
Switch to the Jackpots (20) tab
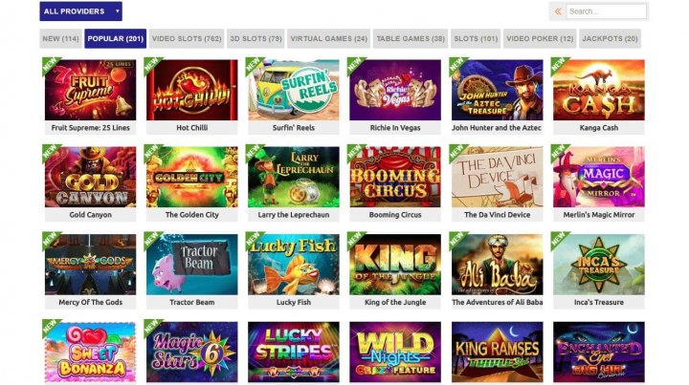pyautogui.click(x=610, y=38)
